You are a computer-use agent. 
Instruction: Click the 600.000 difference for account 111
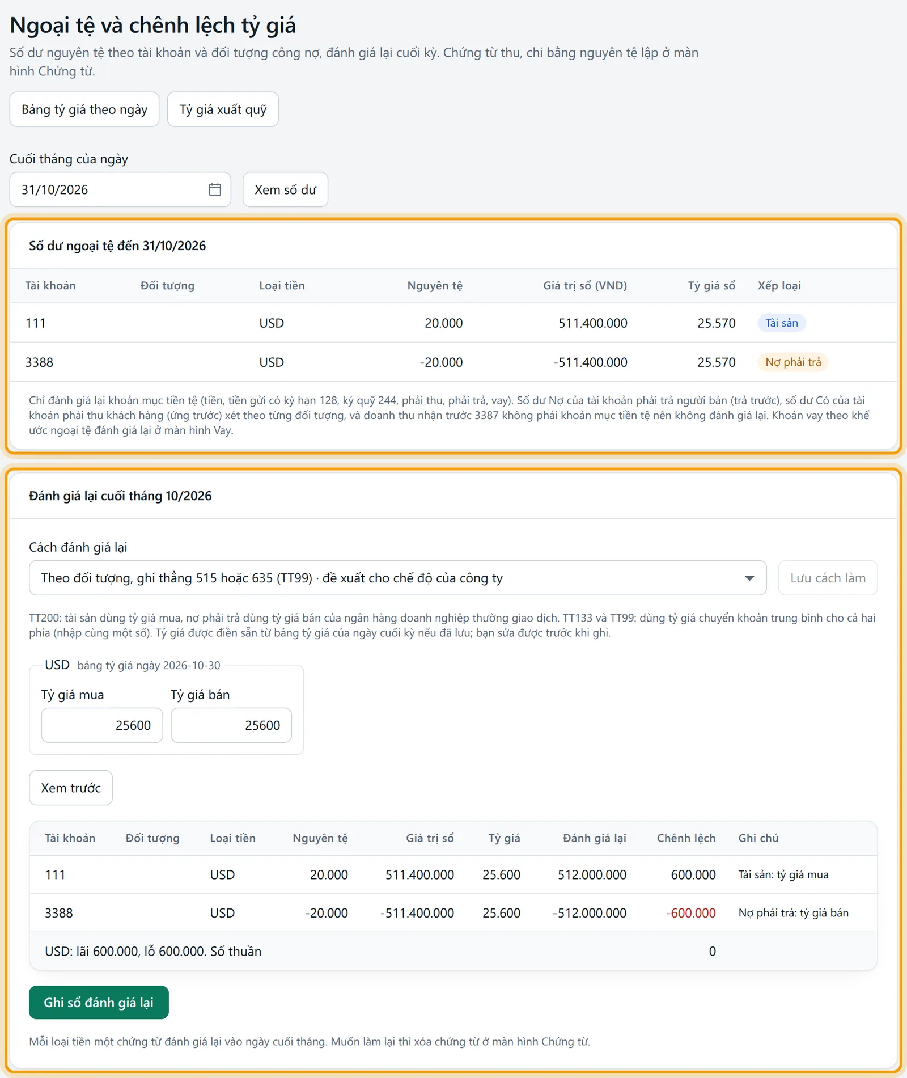click(693, 875)
